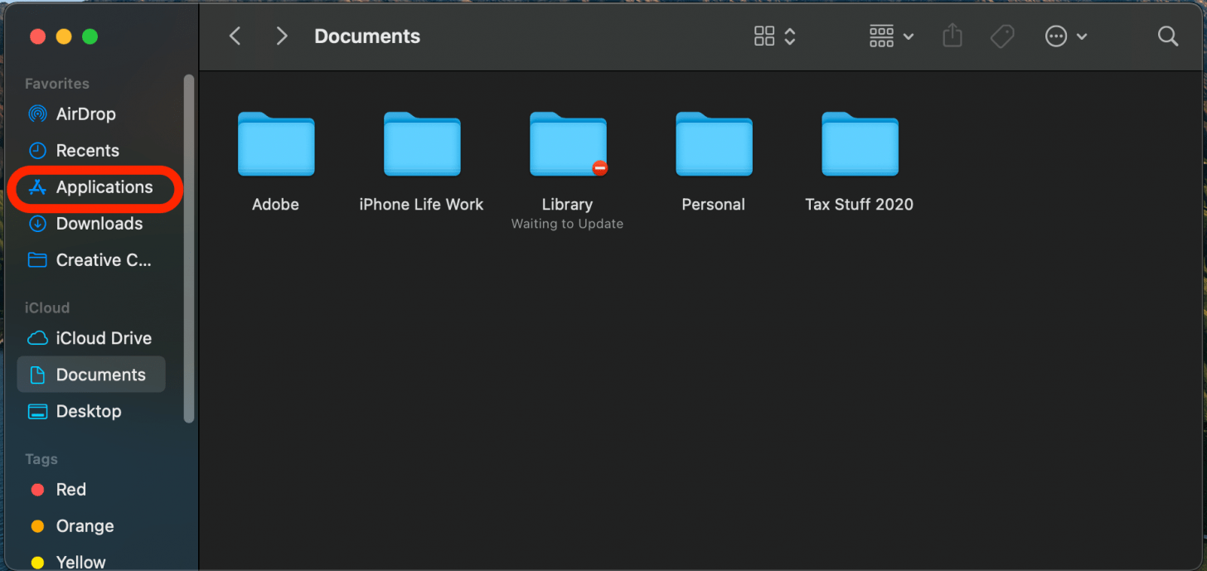Image resolution: width=1207 pixels, height=571 pixels.
Task: Select the Tax Stuff 2020 folder
Action: (x=860, y=162)
